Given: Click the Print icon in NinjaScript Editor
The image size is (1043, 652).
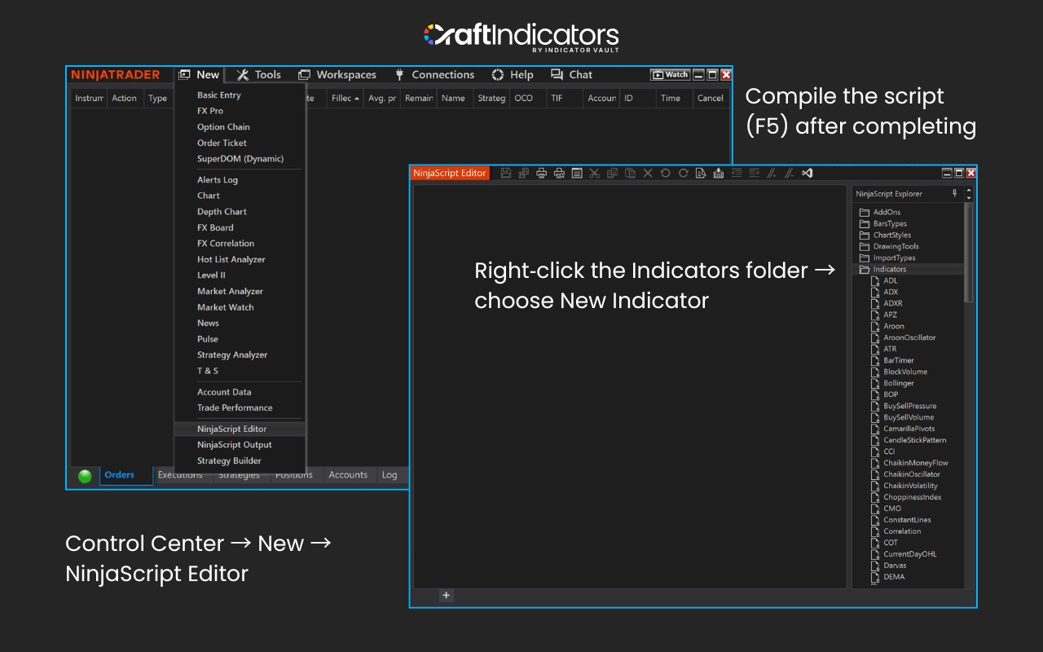Looking at the screenshot, I should (x=541, y=173).
